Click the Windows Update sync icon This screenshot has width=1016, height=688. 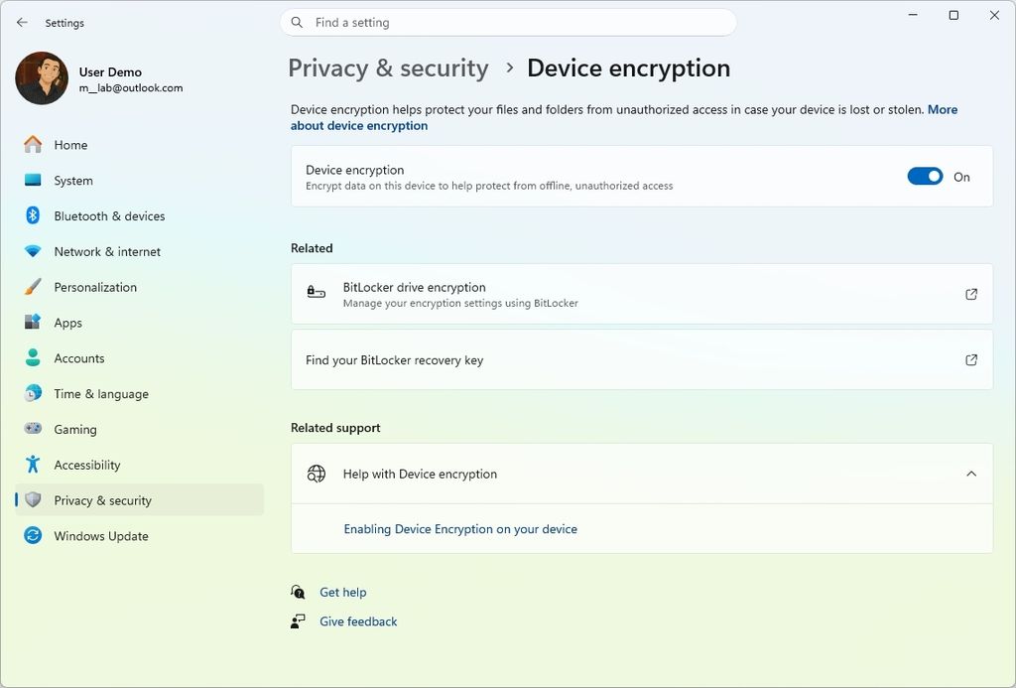33,535
